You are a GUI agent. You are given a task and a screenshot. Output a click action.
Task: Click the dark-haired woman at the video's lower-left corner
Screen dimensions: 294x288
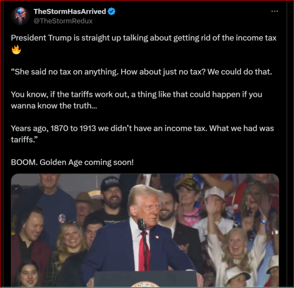click(29, 275)
